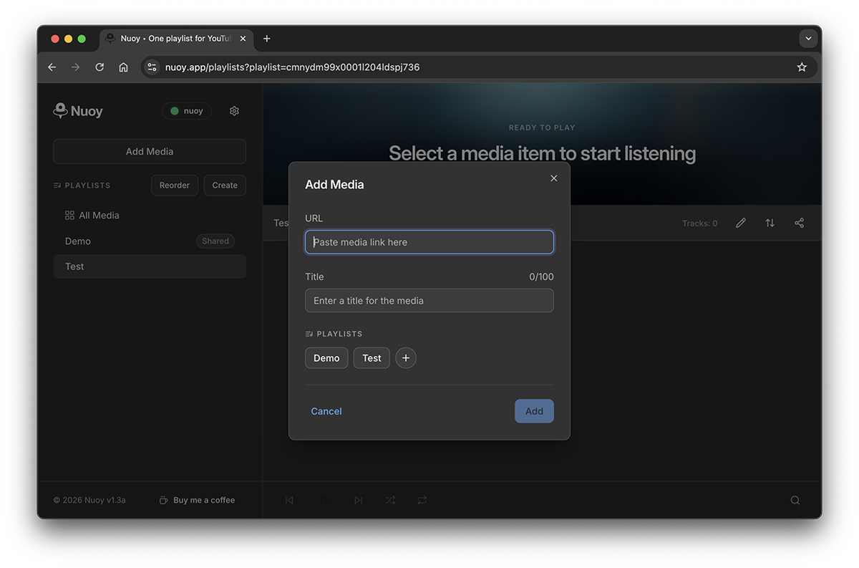The height and width of the screenshot is (568, 859).
Task: Enable shuffle playback
Action: tap(390, 500)
